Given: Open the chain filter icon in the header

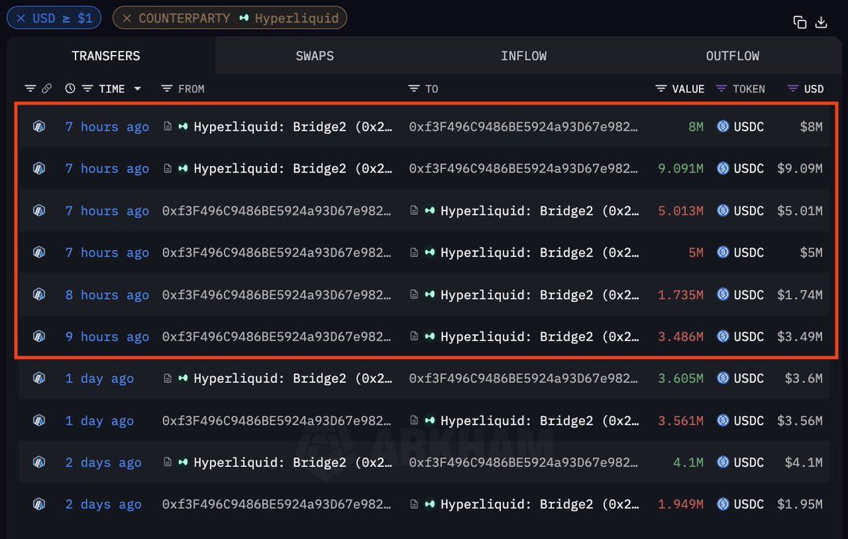Looking at the screenshot, I should coord(30,89).
